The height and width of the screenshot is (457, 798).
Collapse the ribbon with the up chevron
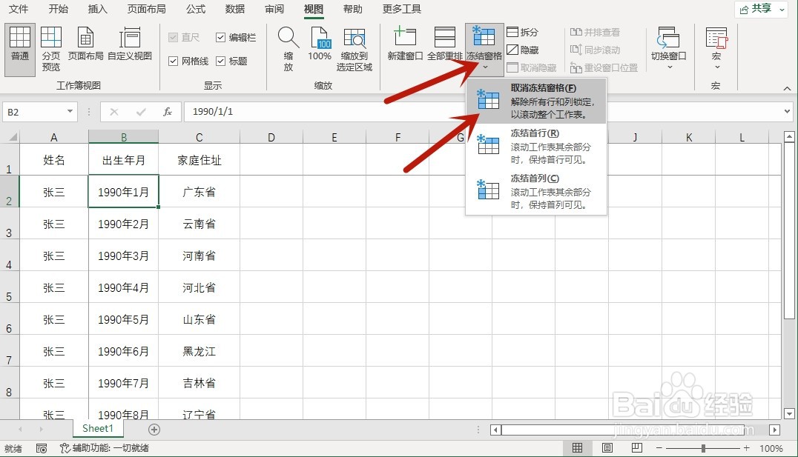[x=787, y=88]
